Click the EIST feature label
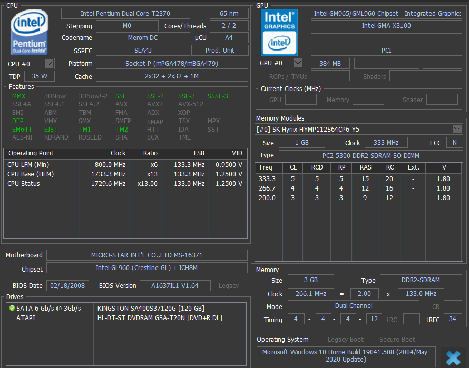 coord(51,130)
